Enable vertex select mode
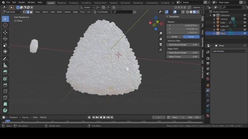 (x=24, y=12)
